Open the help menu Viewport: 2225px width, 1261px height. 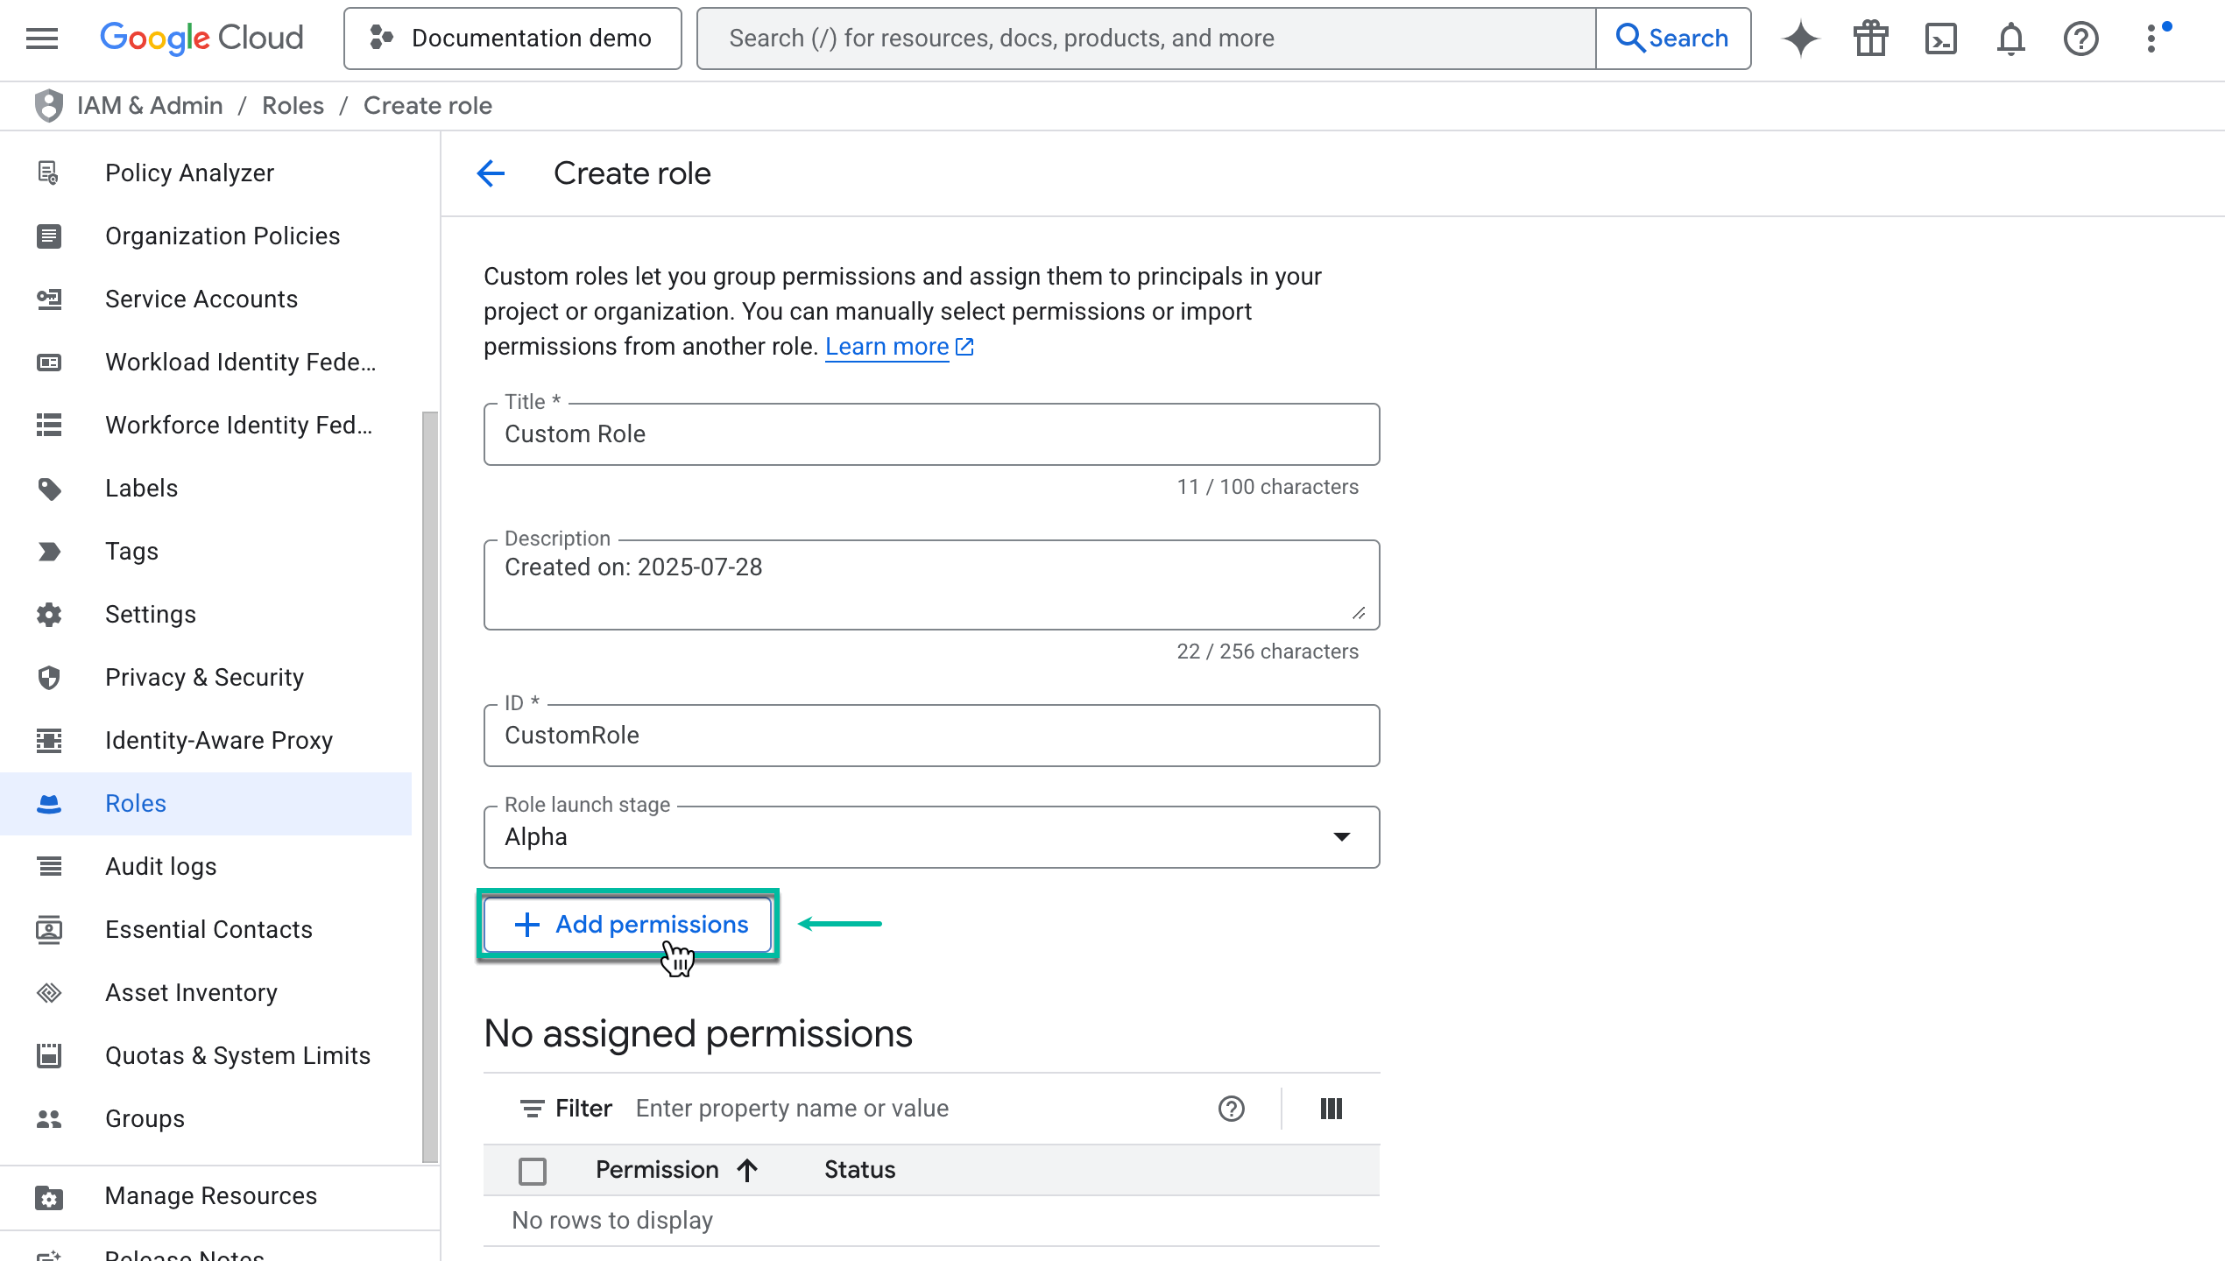[x=2080, y=38]
